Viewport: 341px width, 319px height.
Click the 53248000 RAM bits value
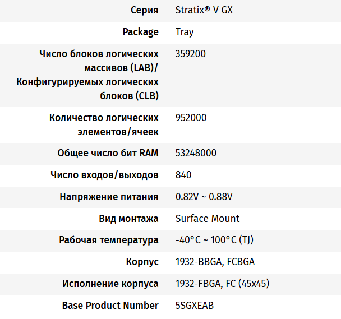196,153
